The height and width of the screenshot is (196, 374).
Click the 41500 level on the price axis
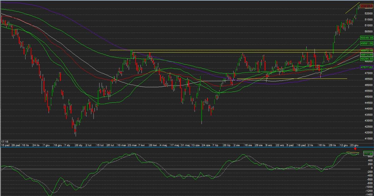click(x=368, y=138)
